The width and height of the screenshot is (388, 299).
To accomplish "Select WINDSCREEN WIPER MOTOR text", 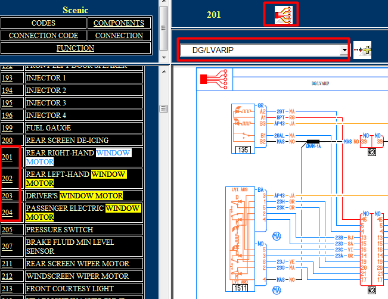I will [77, 276].
